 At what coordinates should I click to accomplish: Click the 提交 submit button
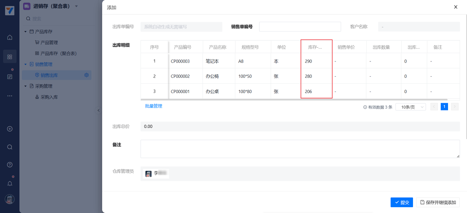(x=401, y=202)
